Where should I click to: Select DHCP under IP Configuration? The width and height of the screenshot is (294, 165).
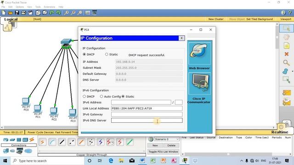[84, 54]
